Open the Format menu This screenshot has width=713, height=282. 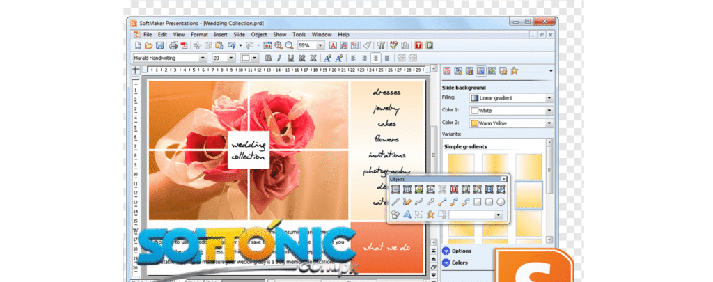199,34
